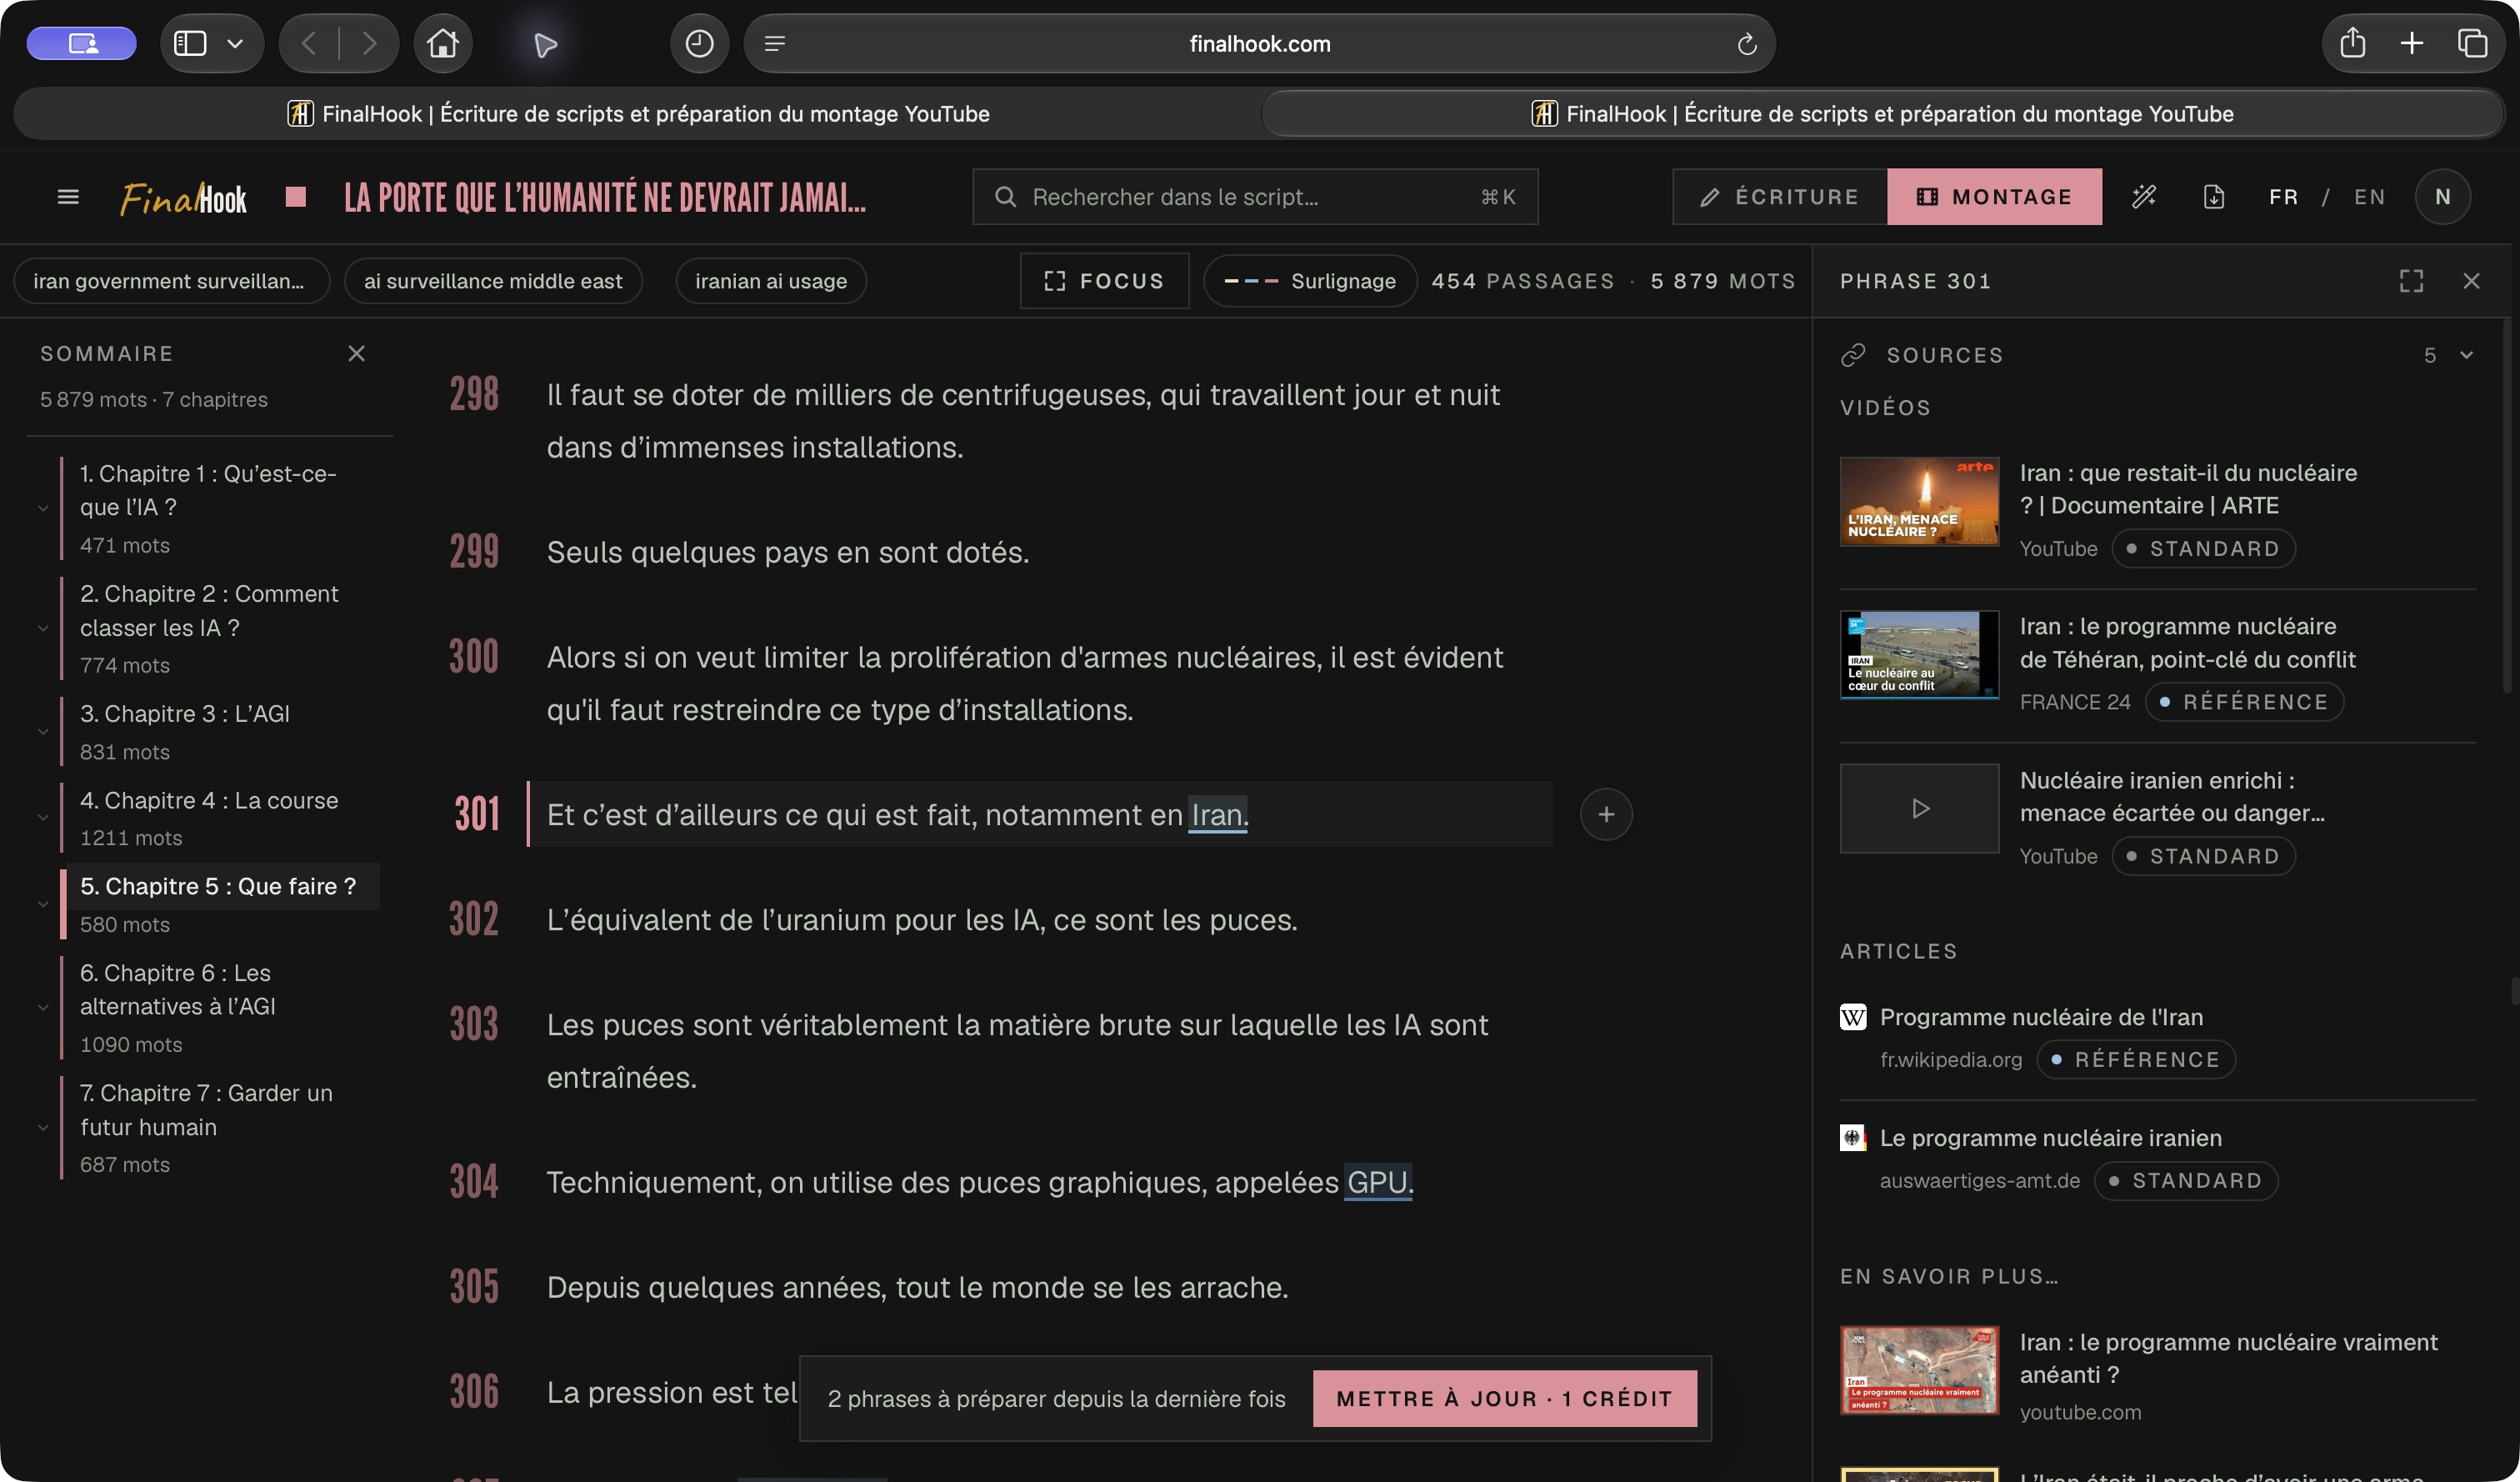Open the hamburger menu beside the FinalHook logo
Screen dimensions: 2520x1482
click(x=68, y=197)
